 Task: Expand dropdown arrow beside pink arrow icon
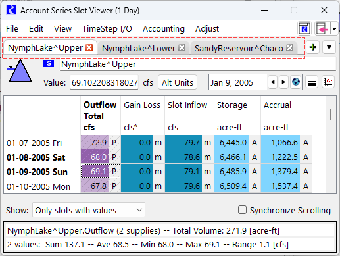[x=334, y=29]
